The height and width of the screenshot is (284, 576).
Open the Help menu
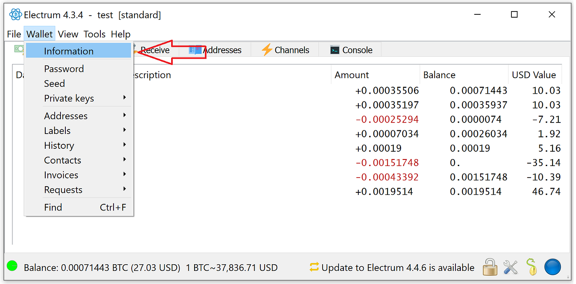(121, 34)
